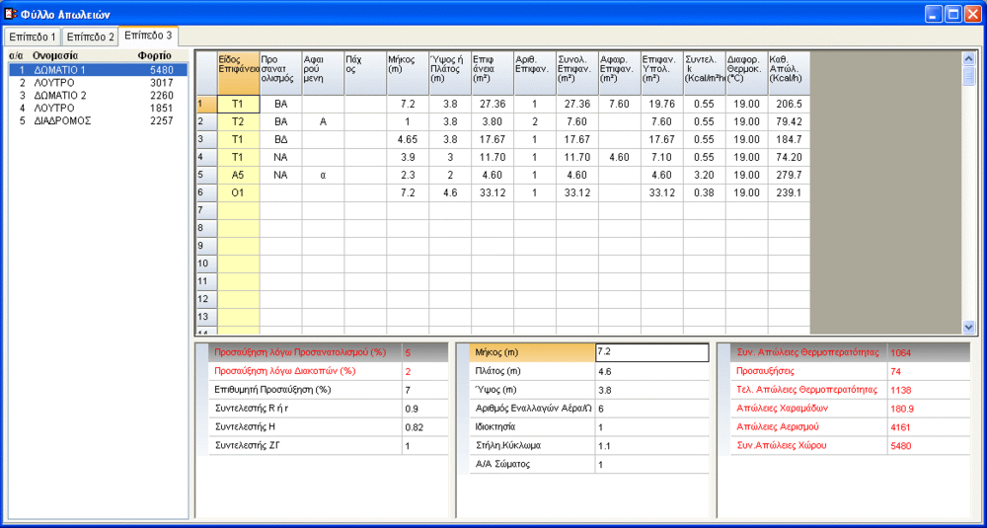Click the Πλάτος (m) value field showing 4.6
The height and width of the screenshot is (528, 987).
tap(651, 371)
